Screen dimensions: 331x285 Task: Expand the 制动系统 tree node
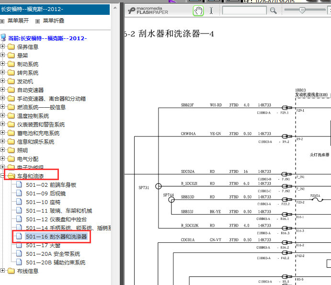pyautogui.click(x=2, y=64)
